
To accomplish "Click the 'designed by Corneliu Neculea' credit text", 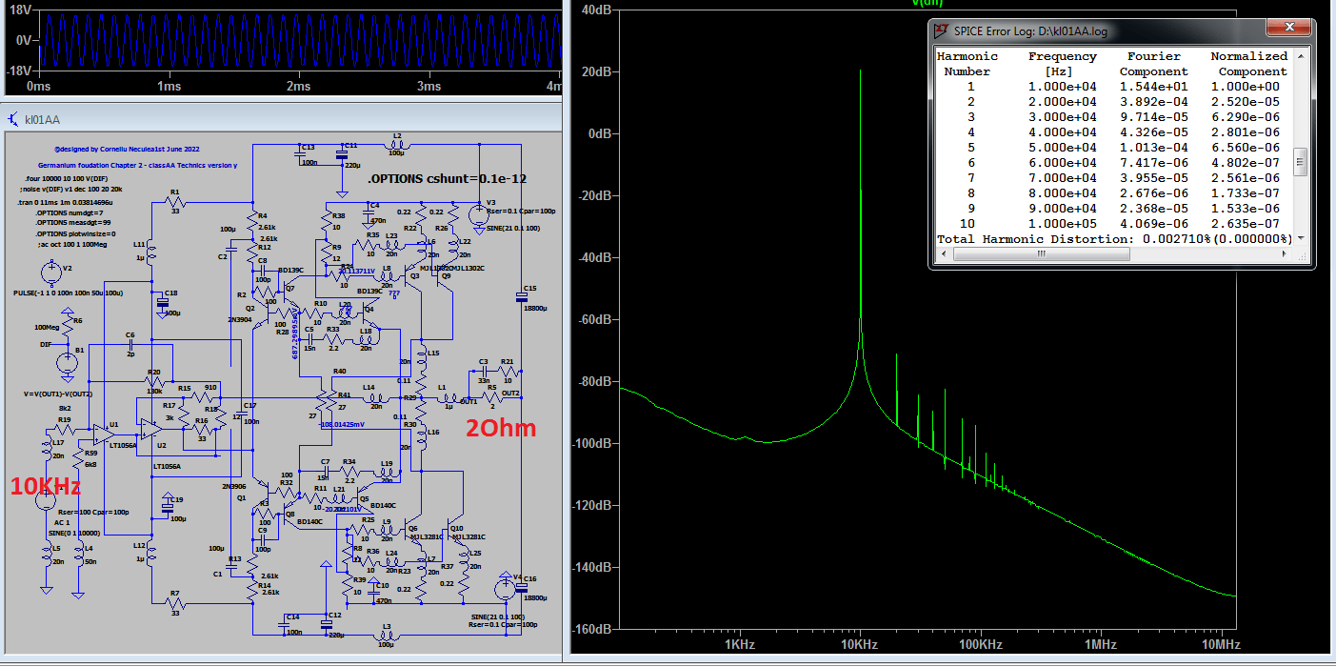I will [x=127, y=149].
